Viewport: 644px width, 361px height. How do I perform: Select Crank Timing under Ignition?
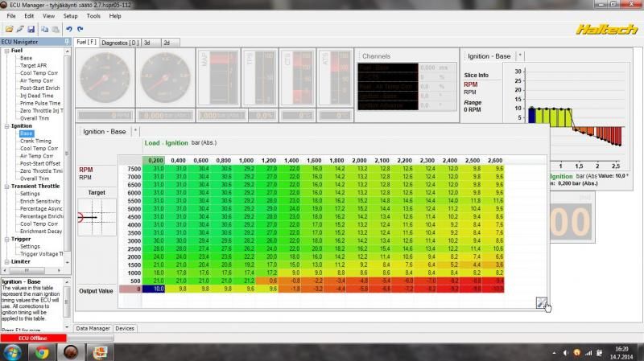pos(35,141)
